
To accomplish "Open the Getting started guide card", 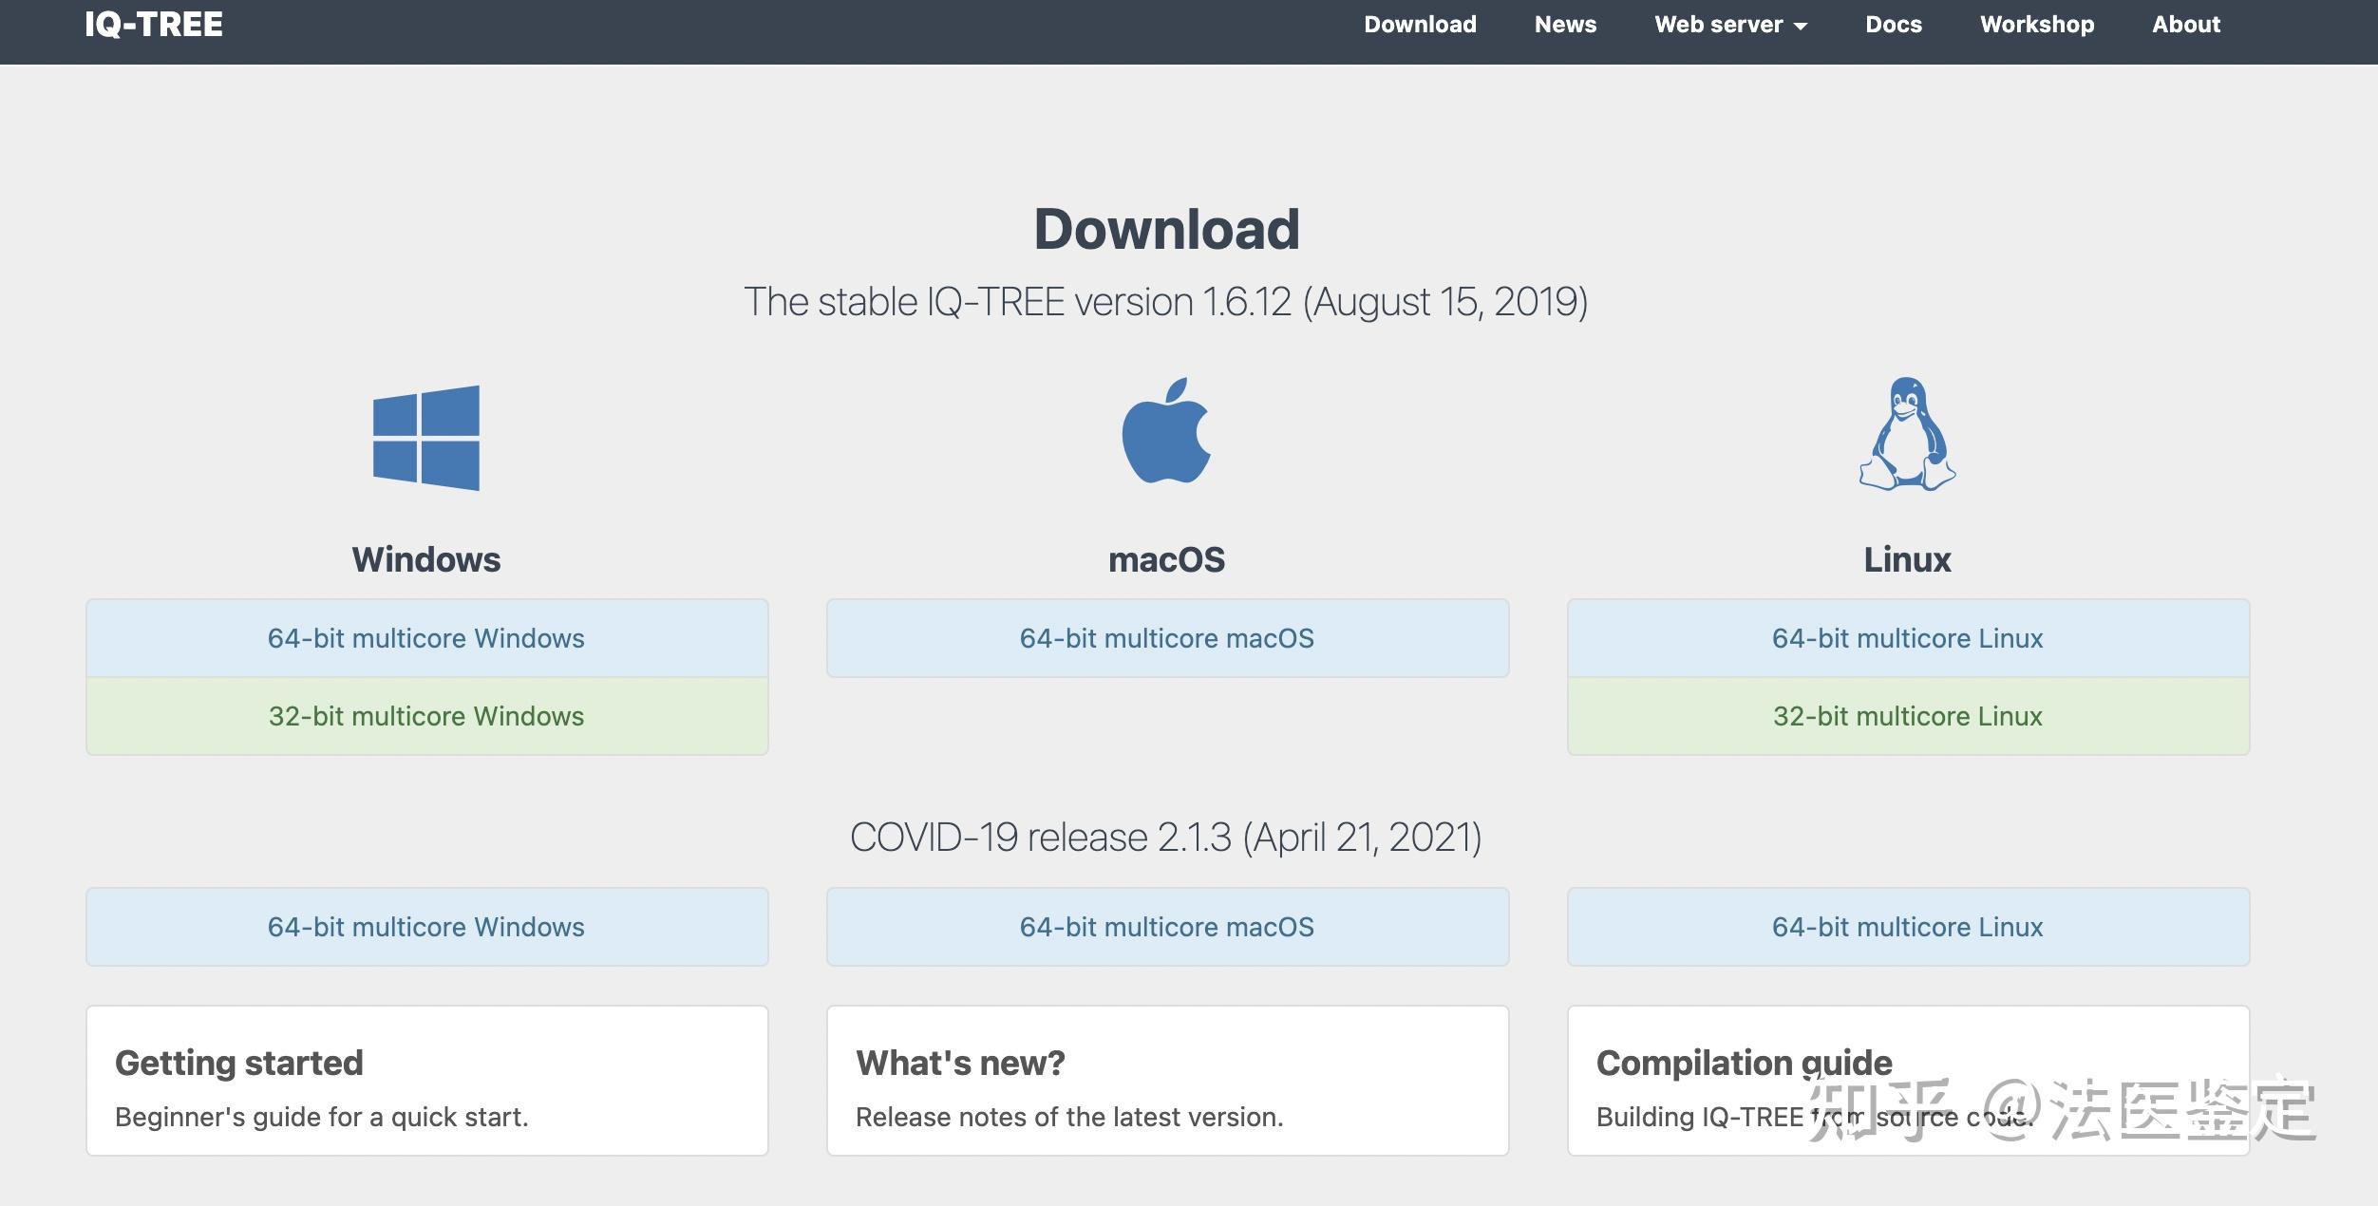I will pos(426,1081).
